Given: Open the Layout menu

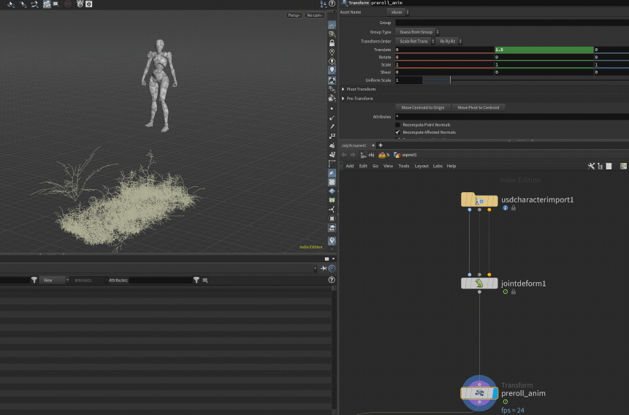Looking at the screenshot, I should tap(422, 166).
